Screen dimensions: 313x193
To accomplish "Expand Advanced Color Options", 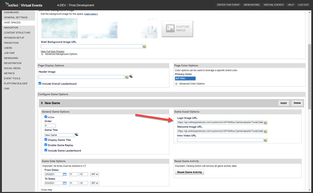I will 176,84.
